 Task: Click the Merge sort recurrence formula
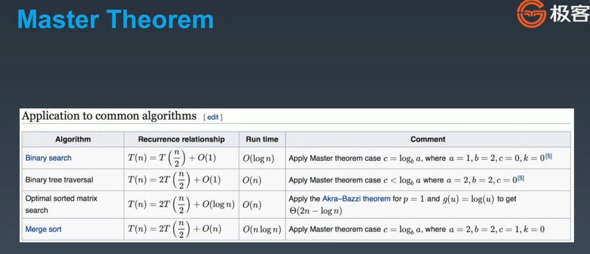point(174,229)
